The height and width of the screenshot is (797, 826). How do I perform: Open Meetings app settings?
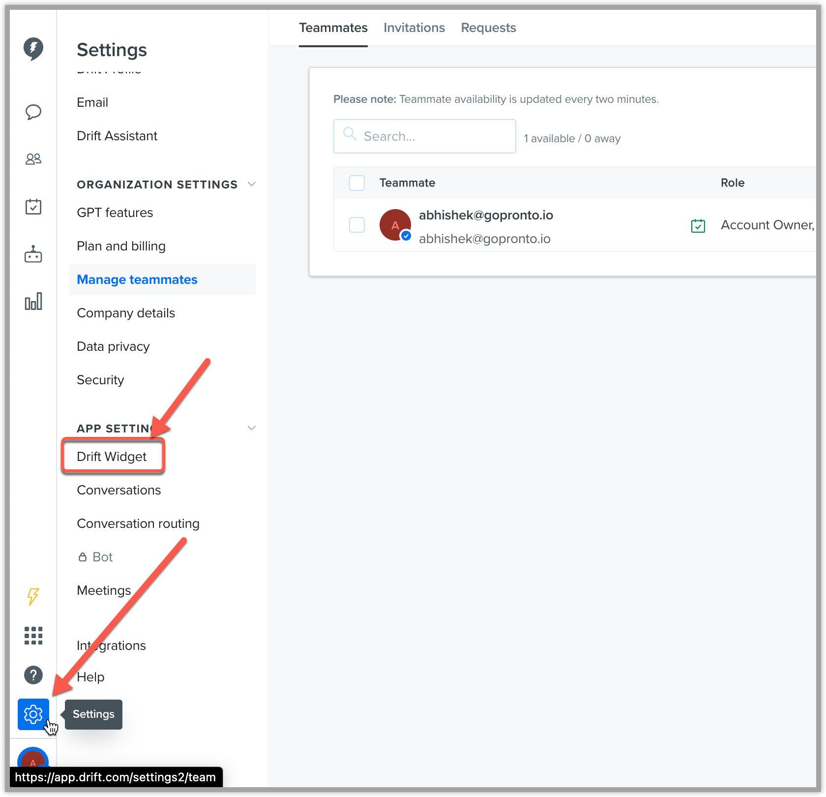104,590
